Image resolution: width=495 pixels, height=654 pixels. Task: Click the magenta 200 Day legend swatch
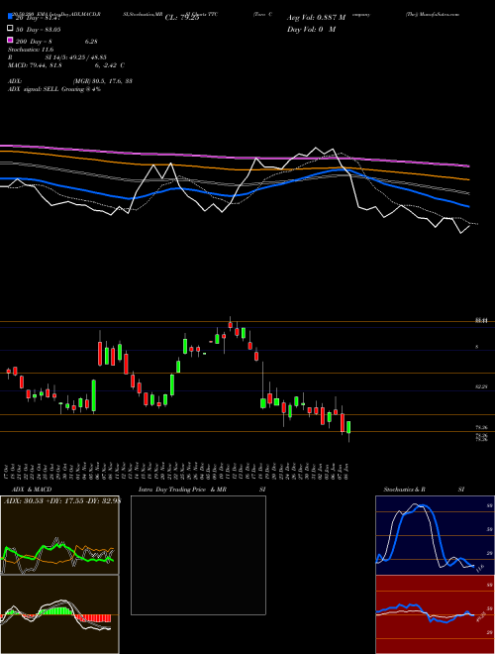click(x=10, y=41)
